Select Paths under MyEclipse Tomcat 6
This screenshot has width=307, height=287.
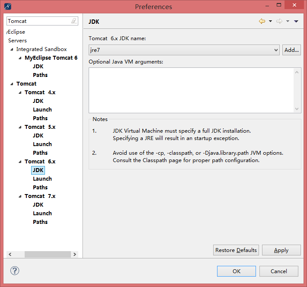(x=40, y=75)
